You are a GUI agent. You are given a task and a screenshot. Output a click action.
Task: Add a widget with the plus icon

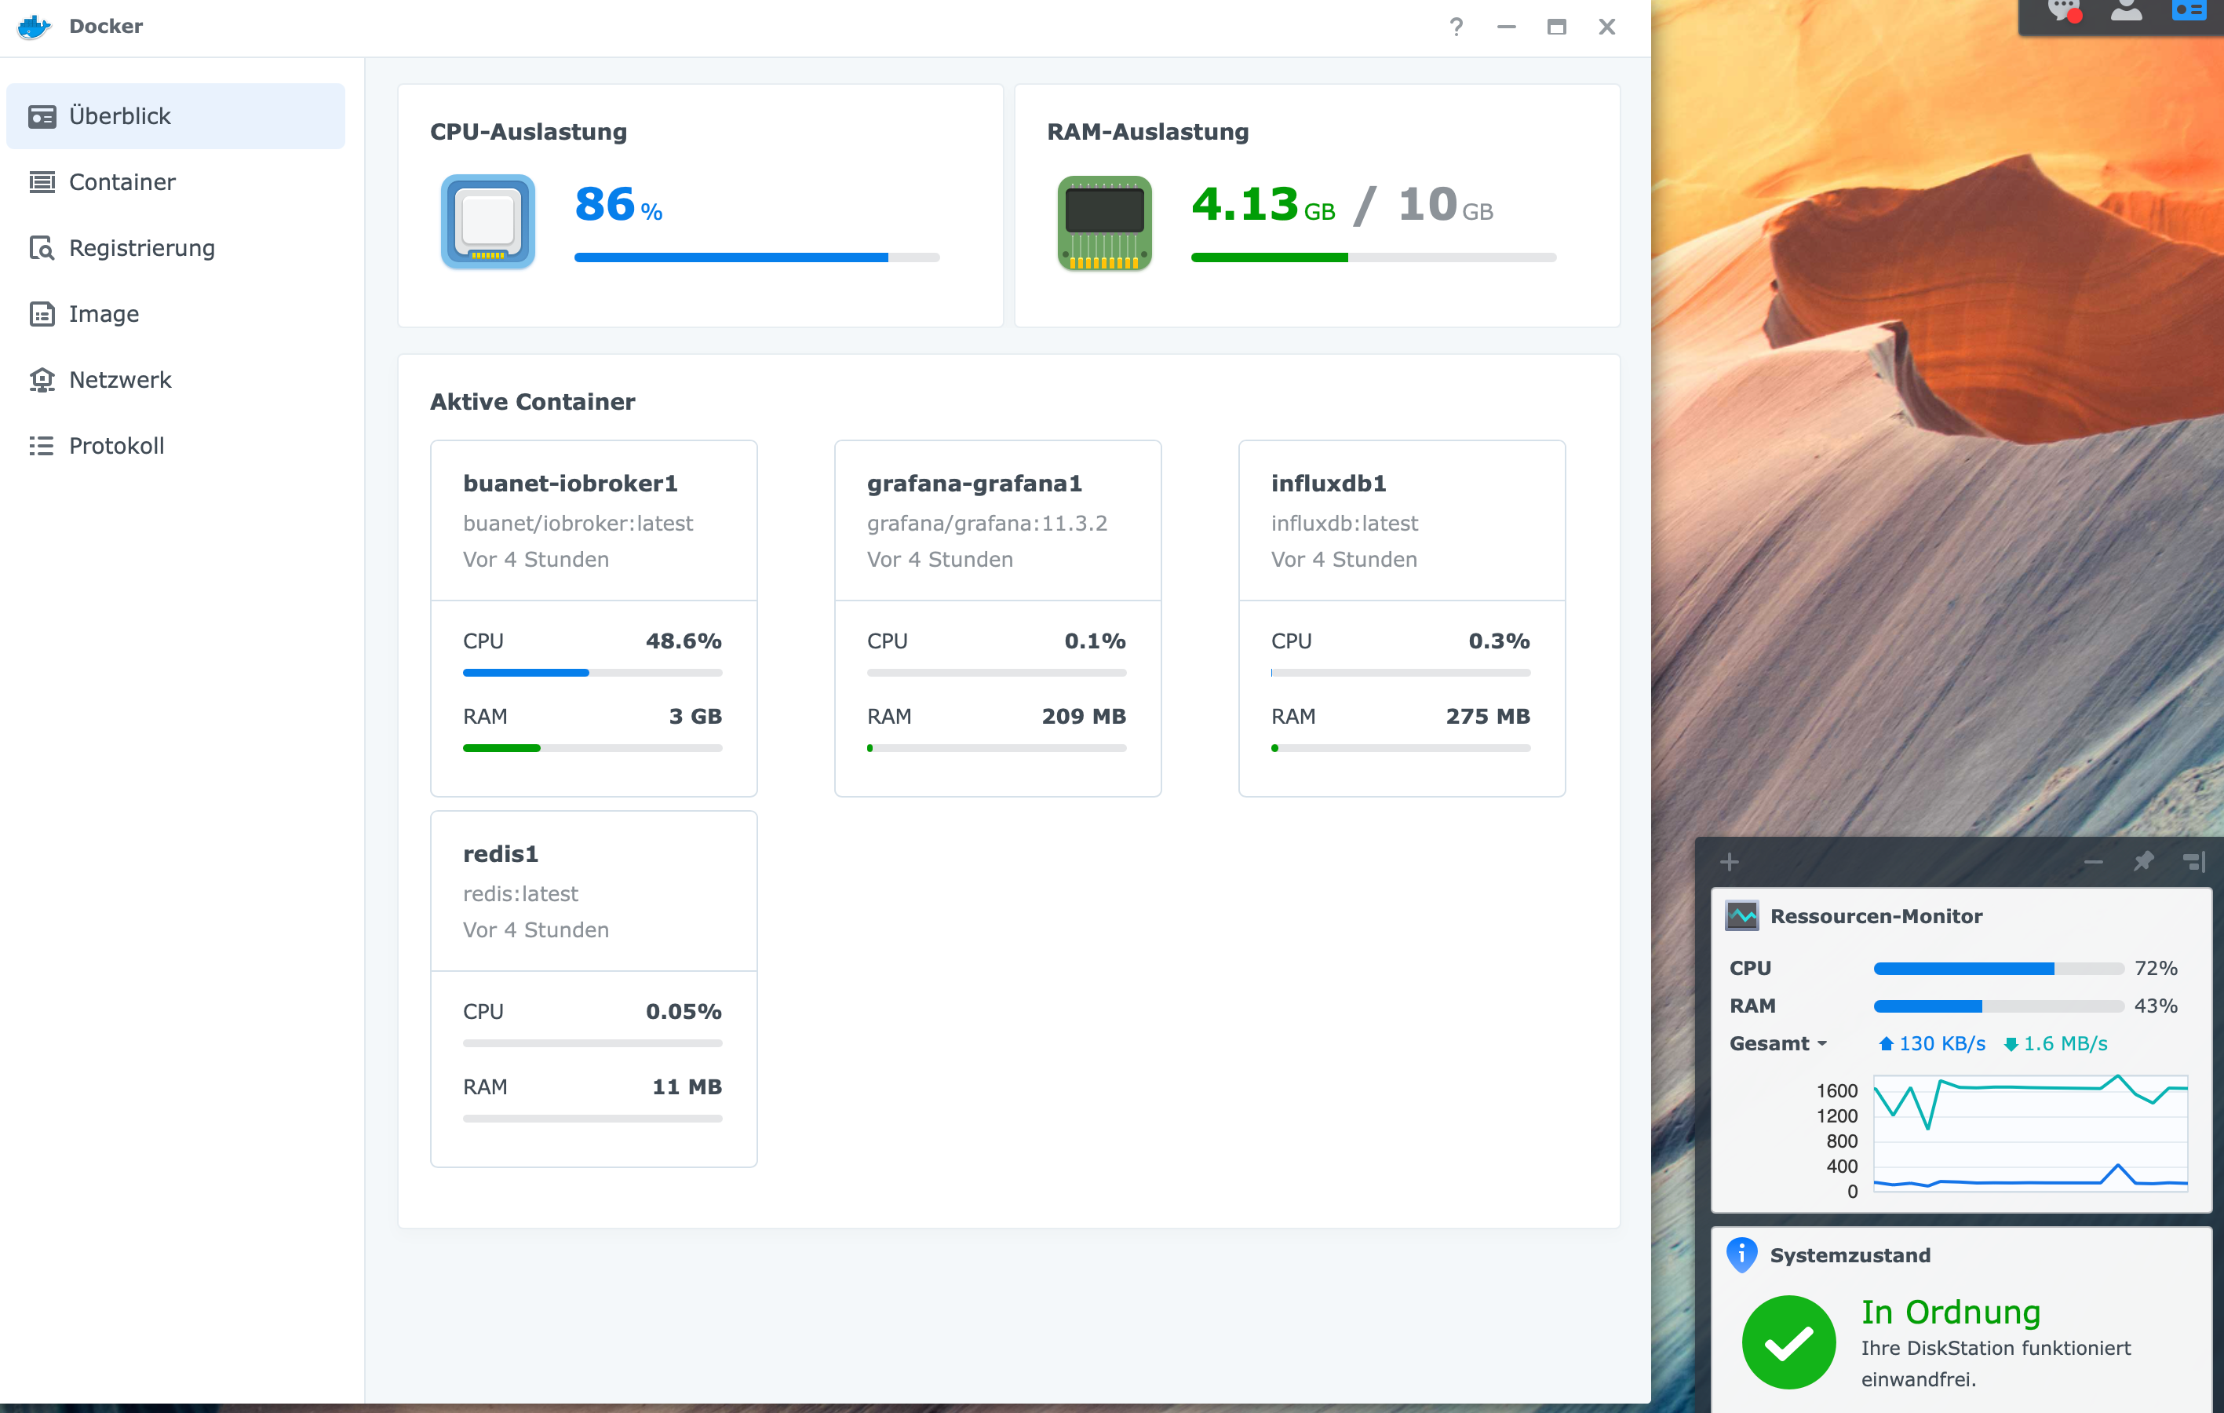click(1730, 862)
